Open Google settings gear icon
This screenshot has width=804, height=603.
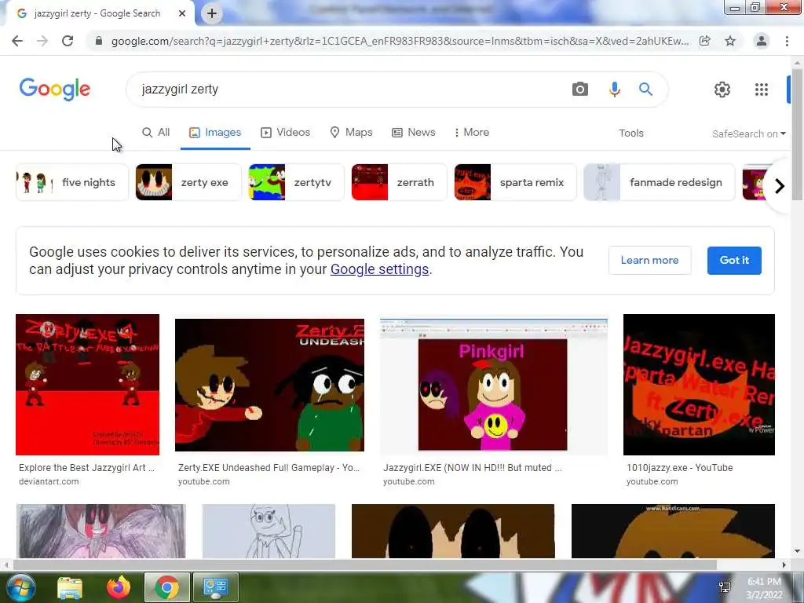click(722, 90)
